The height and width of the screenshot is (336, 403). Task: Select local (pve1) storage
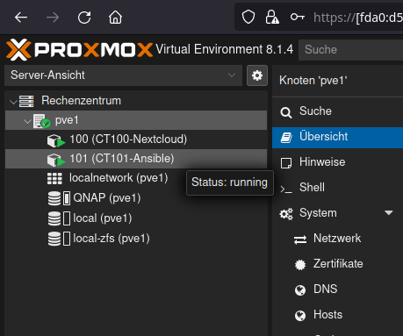[103, 218]
